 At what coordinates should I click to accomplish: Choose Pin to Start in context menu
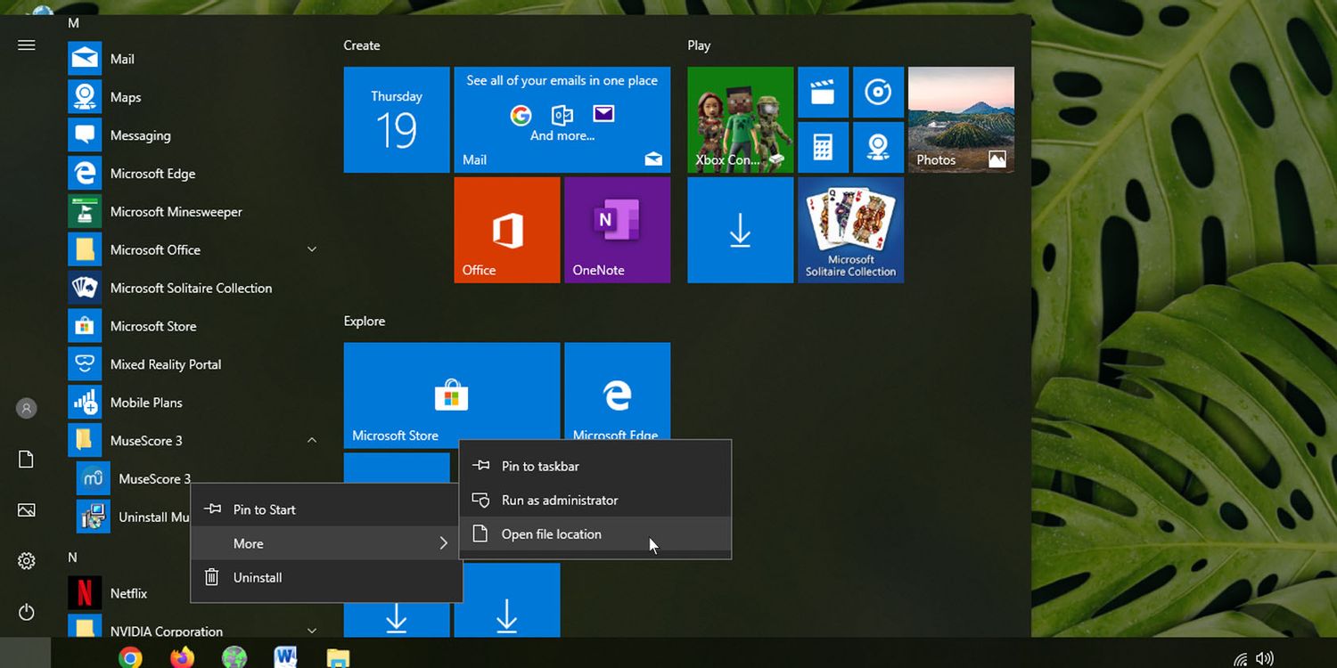[x=326, y=509]
